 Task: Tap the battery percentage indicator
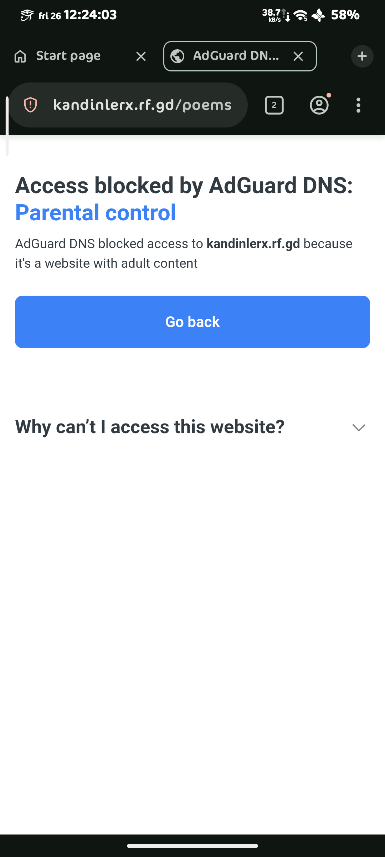[x=345, y=15]
